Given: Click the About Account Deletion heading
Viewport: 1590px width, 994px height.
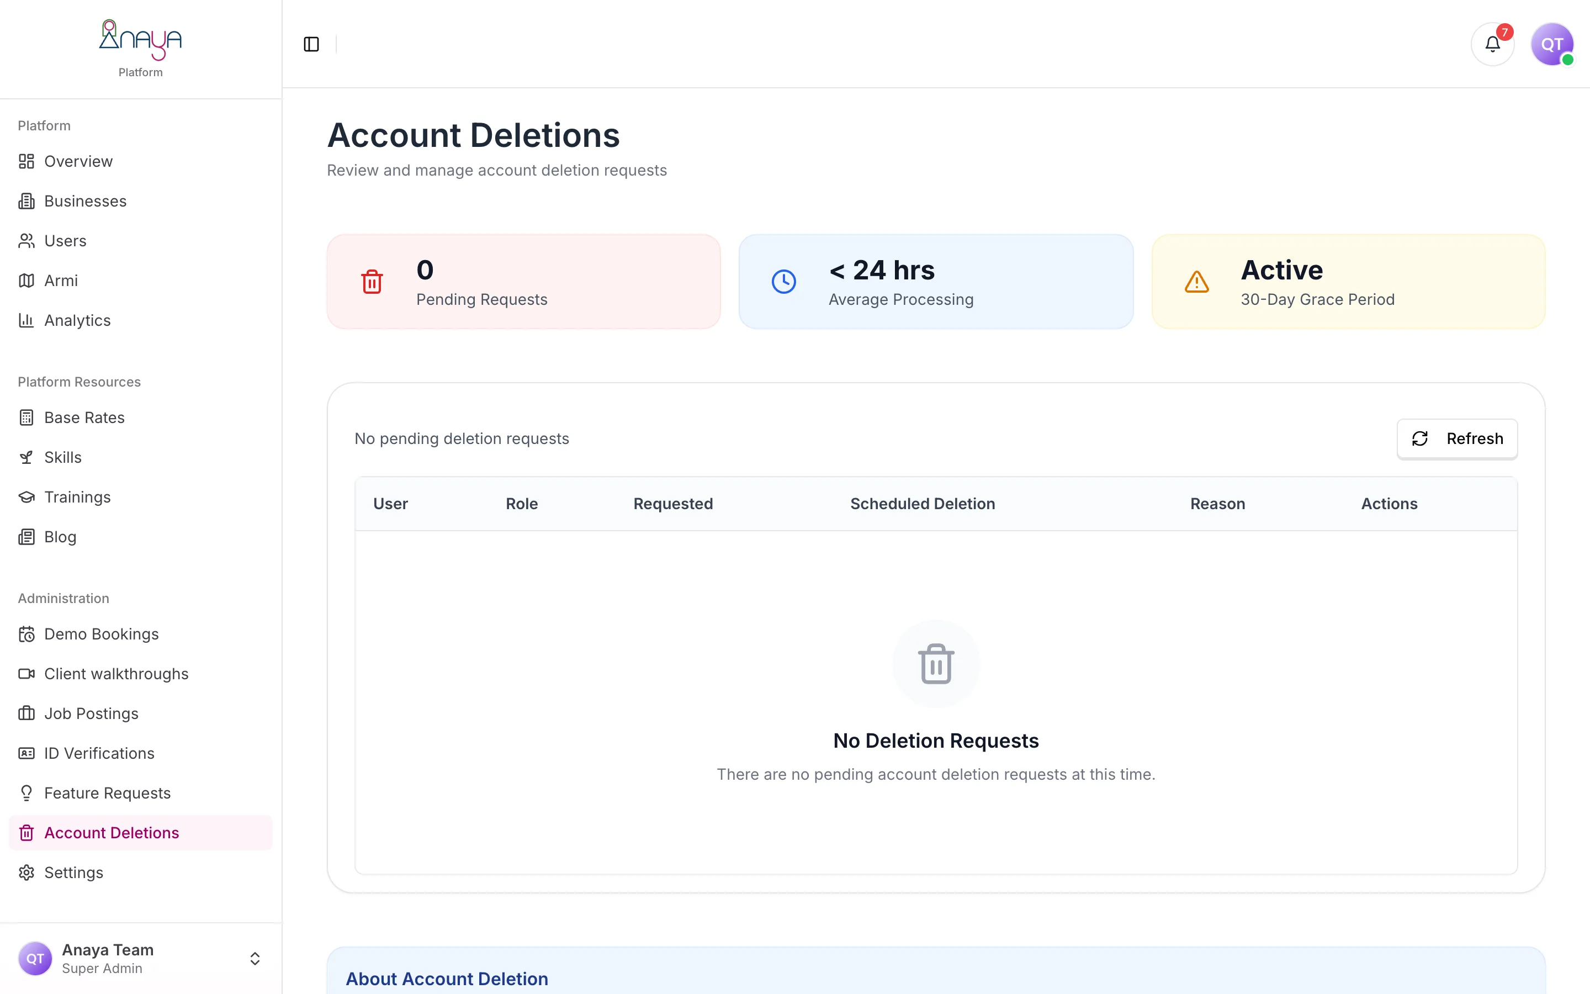Looking at the screenshot, I should tap(447, 979).
